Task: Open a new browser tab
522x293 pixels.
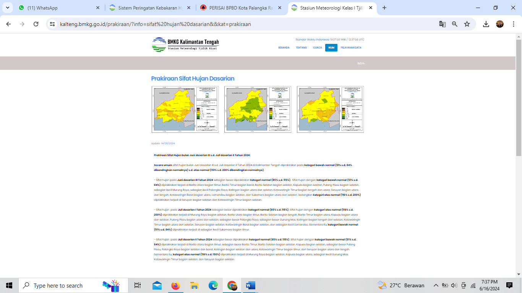Action: click(384, 8)
